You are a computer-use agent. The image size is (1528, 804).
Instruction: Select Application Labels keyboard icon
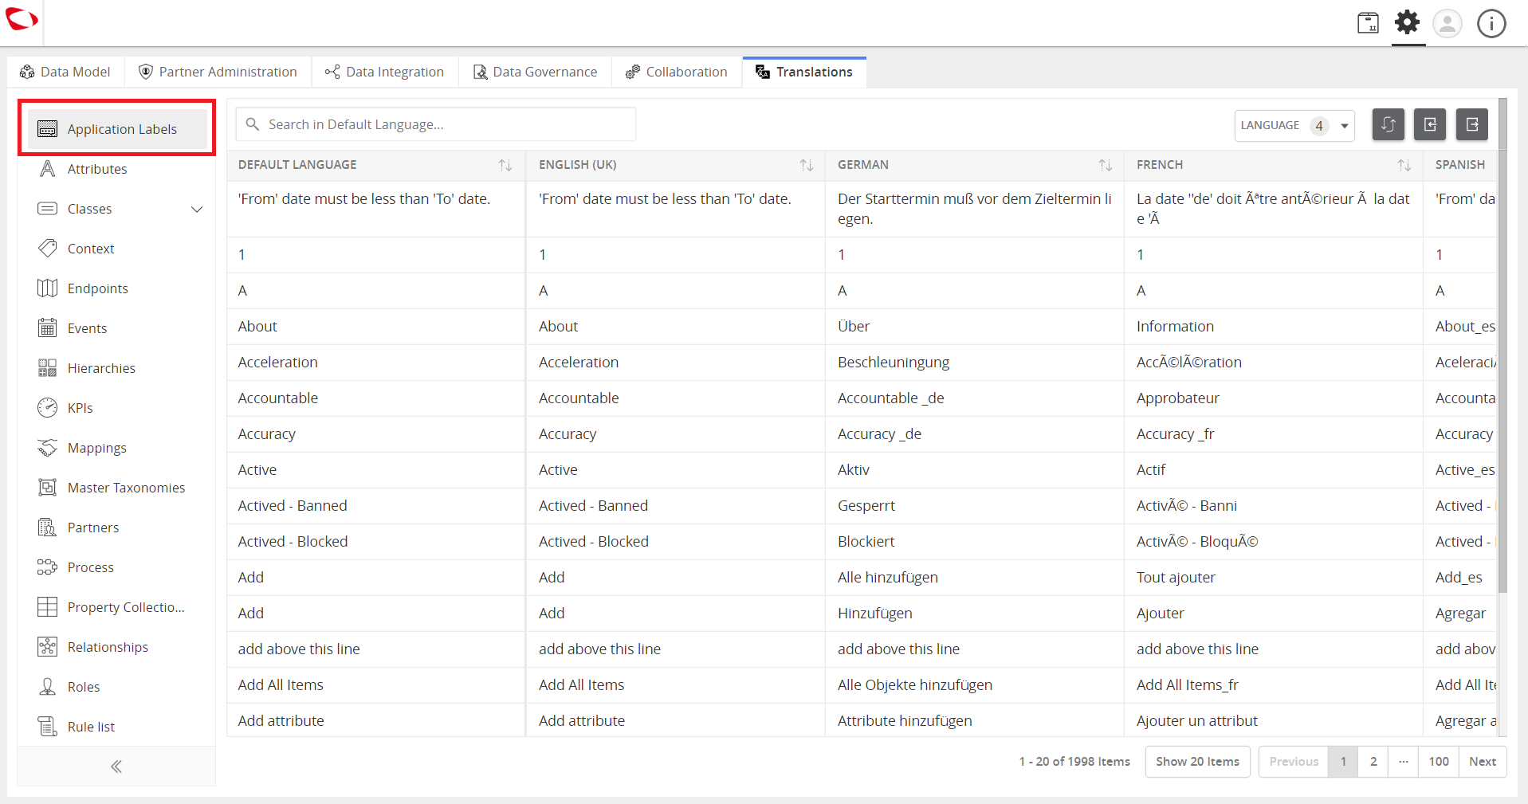[48, 129]
